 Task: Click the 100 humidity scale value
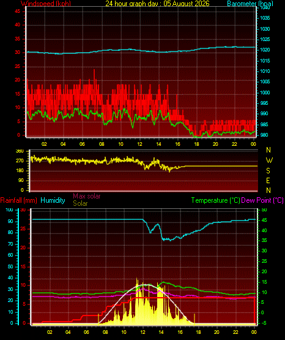[9, 210]
